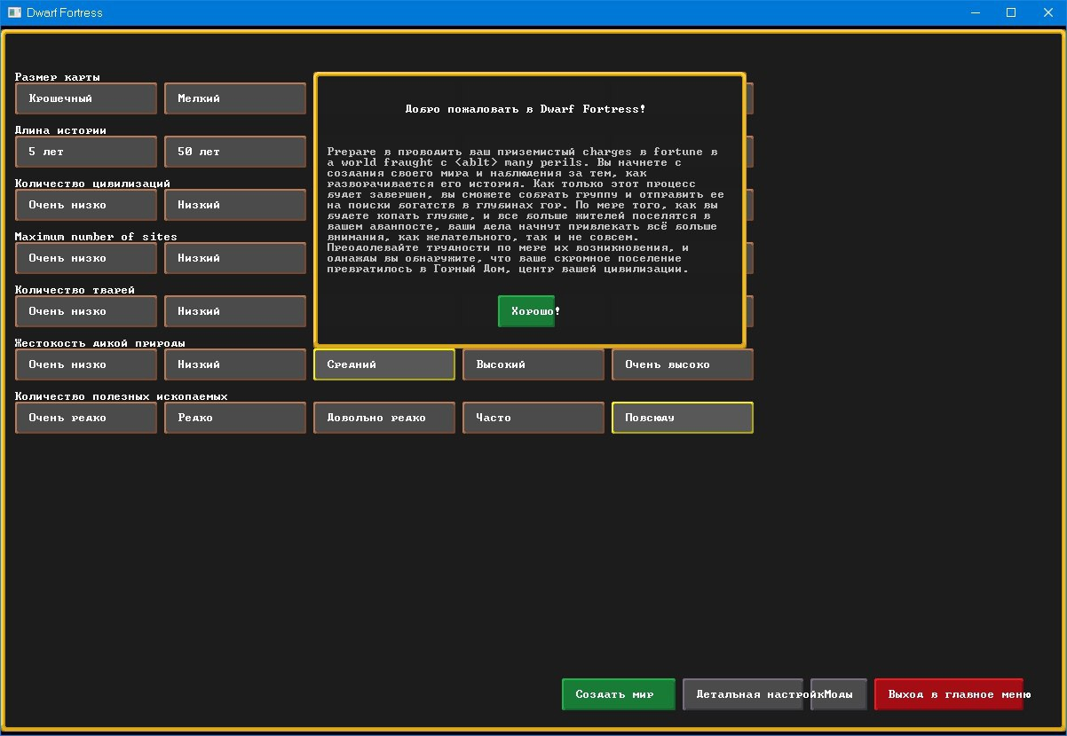Pick Очень редко mineral occurrence
1067x736 pixels.
click(86, 418)
